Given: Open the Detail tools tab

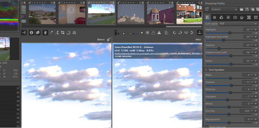Looking at the screenshot, I should 215,17.
